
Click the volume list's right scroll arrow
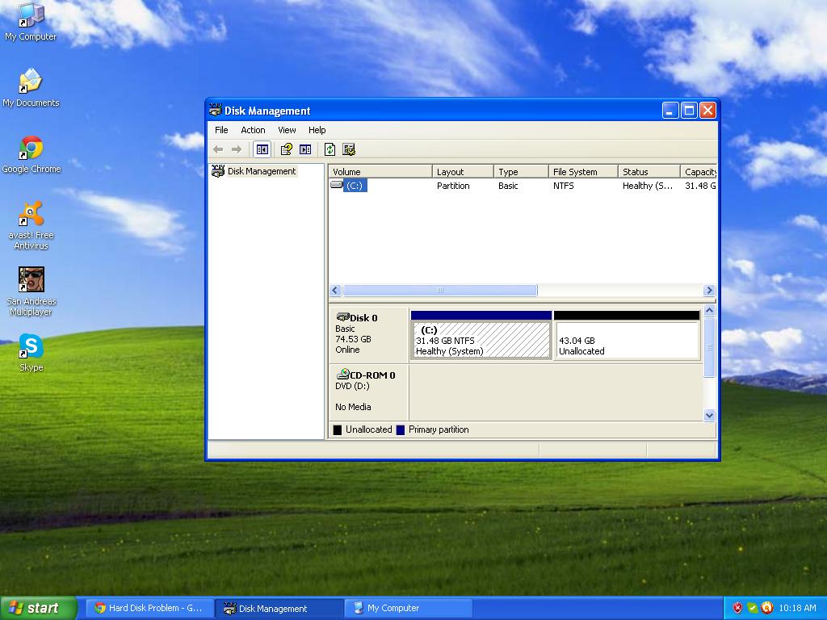(709, 291)
